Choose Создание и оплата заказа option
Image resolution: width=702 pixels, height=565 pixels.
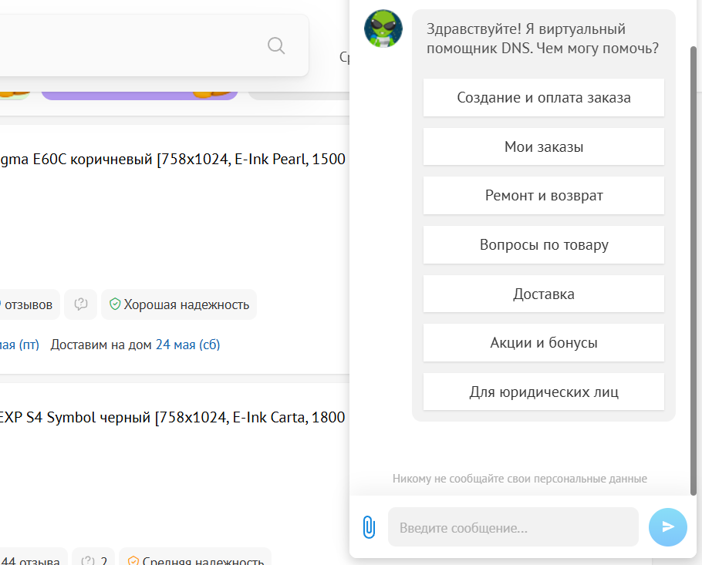click(544, 98)
